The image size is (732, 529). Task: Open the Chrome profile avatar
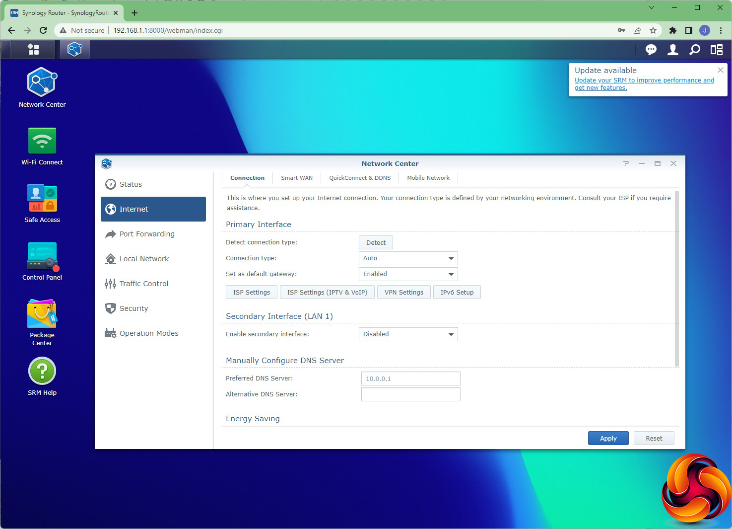click(x=704, y=30)
